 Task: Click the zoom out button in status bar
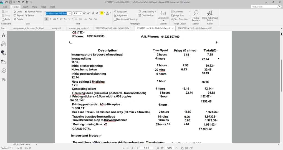coord(158,148)
